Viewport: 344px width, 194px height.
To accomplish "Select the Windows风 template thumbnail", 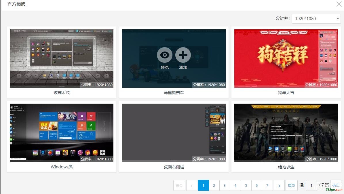I will (62, 133).
